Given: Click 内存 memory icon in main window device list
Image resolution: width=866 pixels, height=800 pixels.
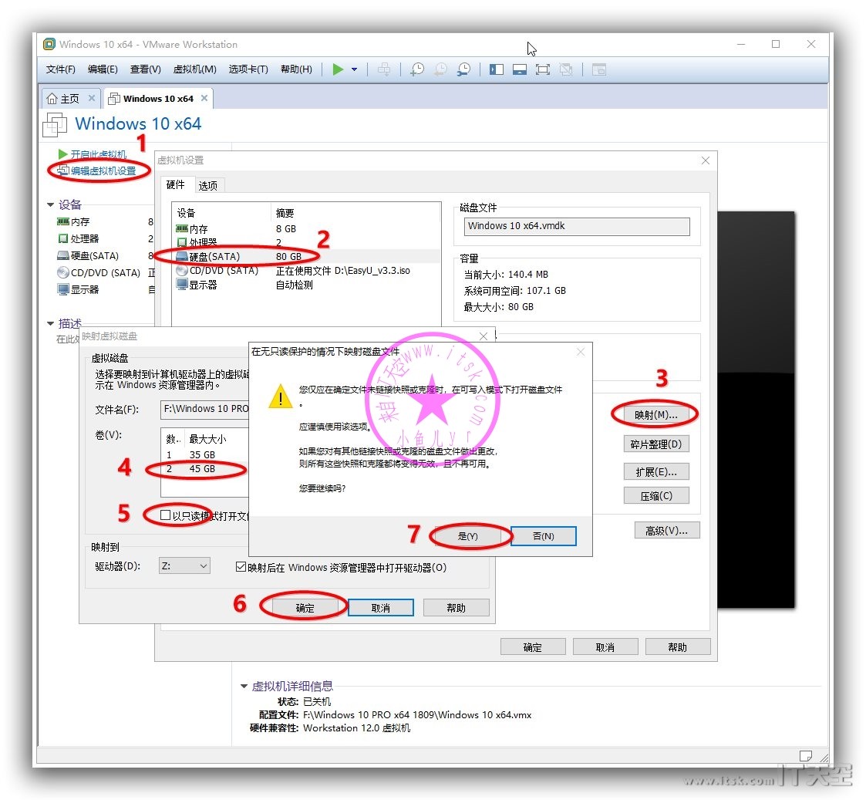Looking at the screenshot, I should pyautogui.click(x=63, y=221).
